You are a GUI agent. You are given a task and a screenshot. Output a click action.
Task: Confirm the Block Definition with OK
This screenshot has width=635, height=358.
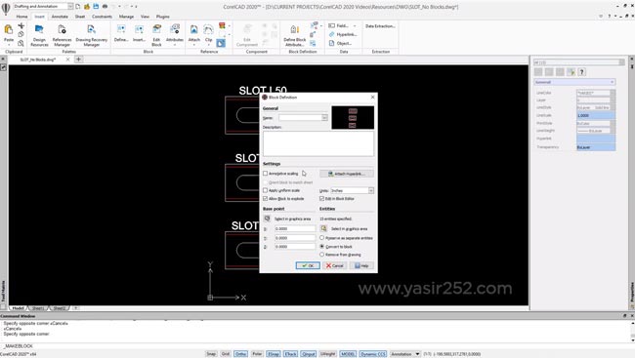pos(308,265)
